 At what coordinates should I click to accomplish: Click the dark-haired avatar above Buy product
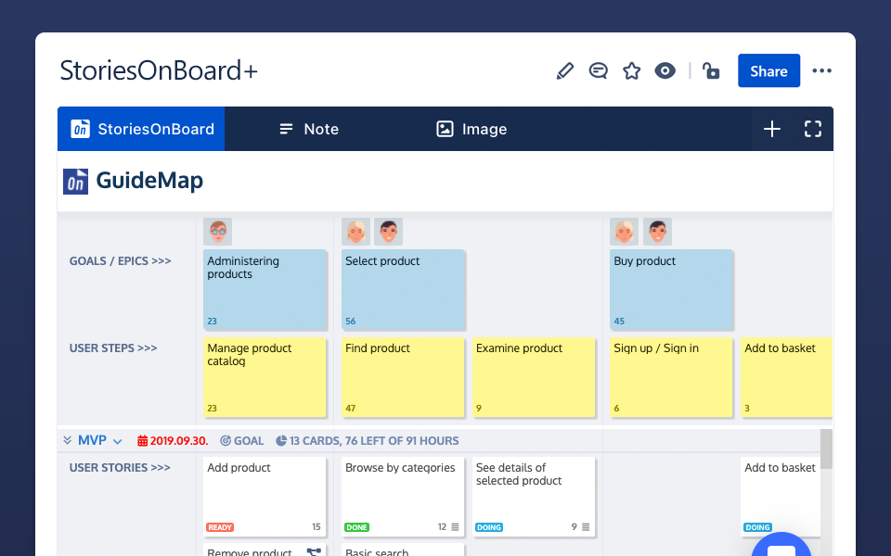point(657,232)
